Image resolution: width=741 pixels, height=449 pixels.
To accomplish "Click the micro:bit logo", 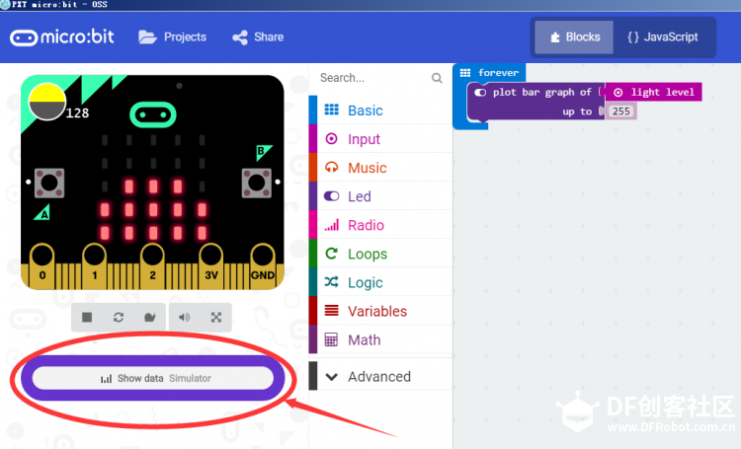I will (x=62, y=37).
